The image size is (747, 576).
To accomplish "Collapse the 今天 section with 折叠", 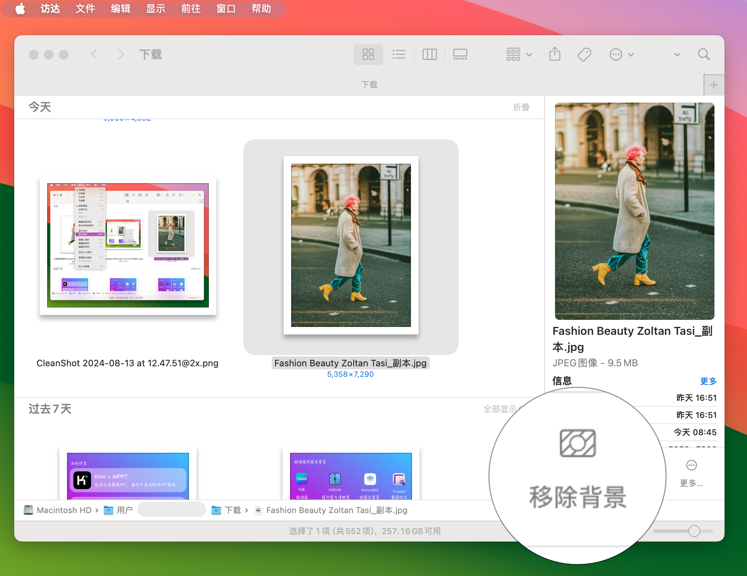I will (x=521, y=107).
